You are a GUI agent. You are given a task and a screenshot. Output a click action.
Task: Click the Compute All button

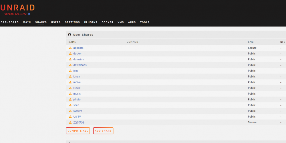pos(78,131)
